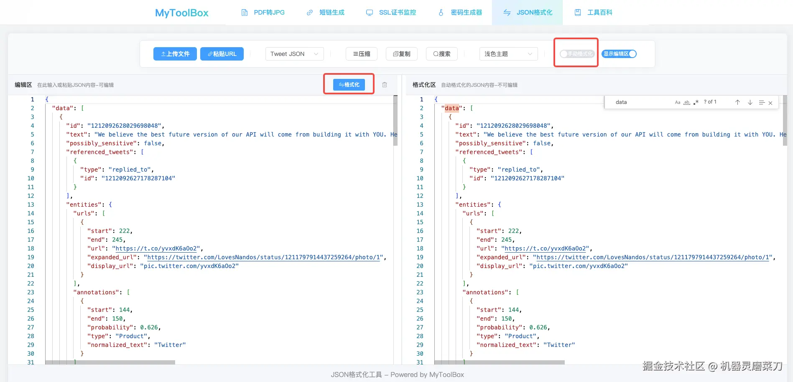Viewport: 793px width, 382px height.
Task: Open the 工具百科 tab
Action: tap(593, 13)
